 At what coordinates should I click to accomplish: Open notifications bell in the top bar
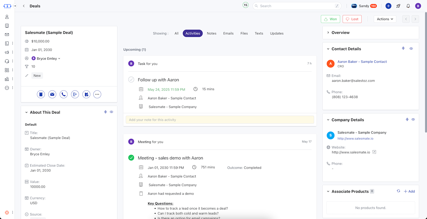[408, 6]
